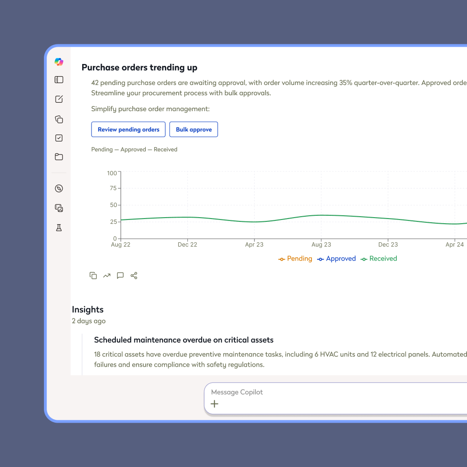
Task: Open the labs flask icon
Action: click(59, 228)
